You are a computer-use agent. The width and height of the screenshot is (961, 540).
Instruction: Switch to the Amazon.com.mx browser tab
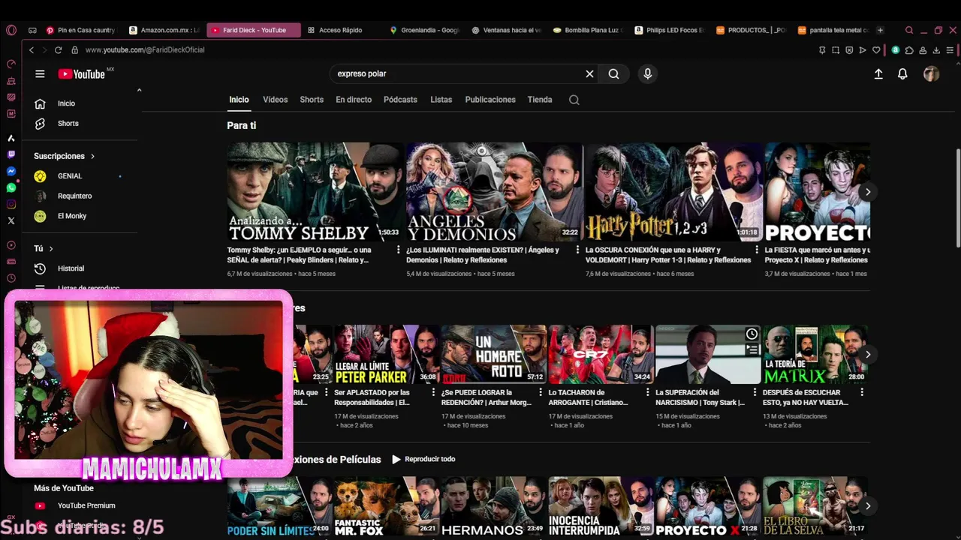164,30
